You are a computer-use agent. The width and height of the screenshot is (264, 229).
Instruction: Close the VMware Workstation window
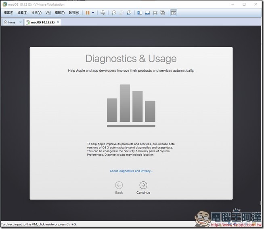(256, 4)
